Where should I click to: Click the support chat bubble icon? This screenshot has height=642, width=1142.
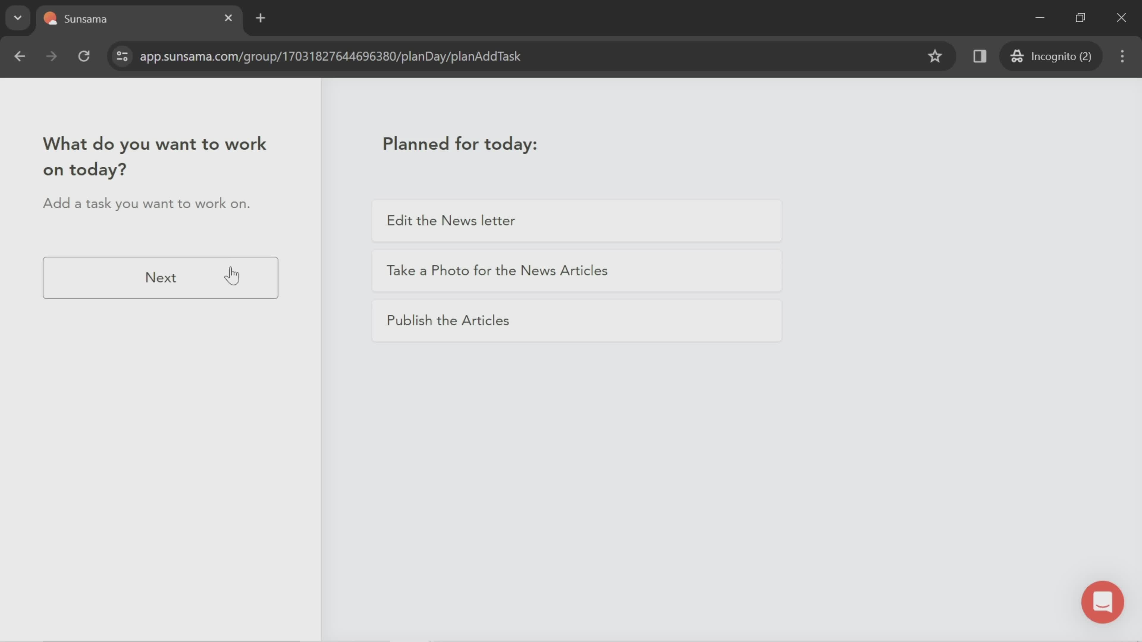click(1103, 603)
